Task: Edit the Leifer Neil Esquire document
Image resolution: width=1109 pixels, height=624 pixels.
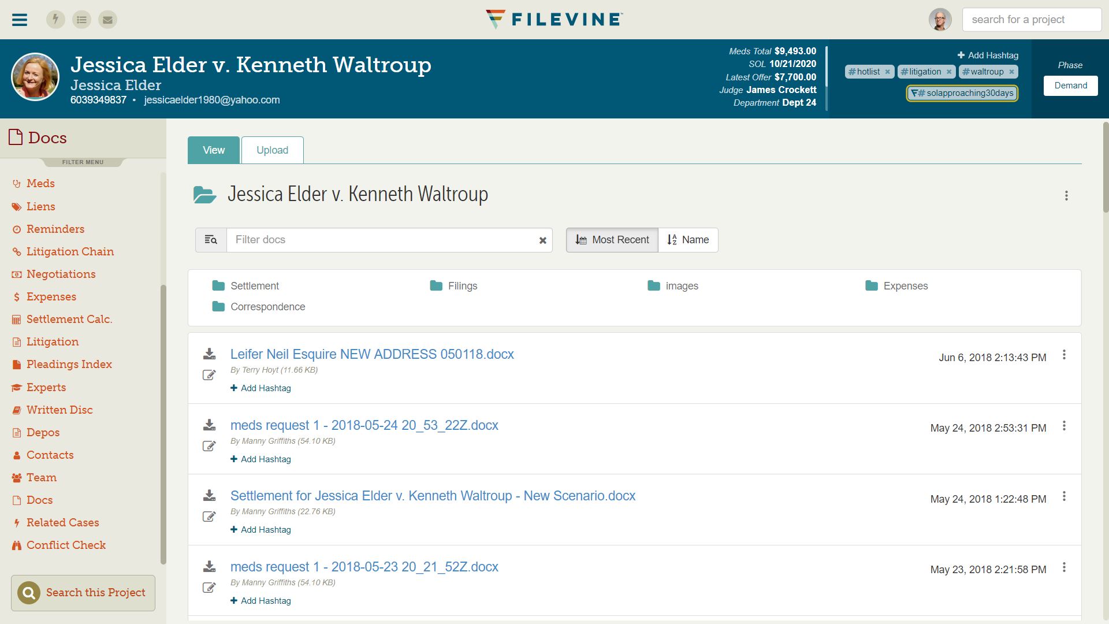Action: [x=209, y=375]
